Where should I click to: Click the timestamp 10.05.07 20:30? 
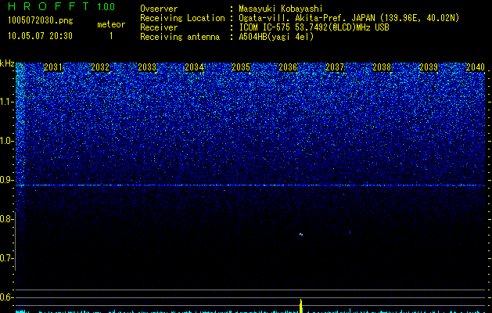pos(40,36)
